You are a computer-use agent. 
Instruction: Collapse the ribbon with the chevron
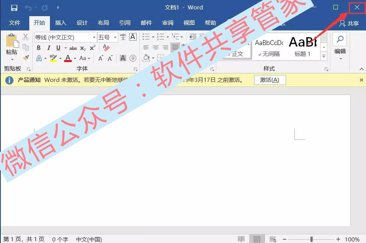361,69
